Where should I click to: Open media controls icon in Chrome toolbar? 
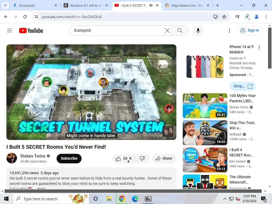237,17
